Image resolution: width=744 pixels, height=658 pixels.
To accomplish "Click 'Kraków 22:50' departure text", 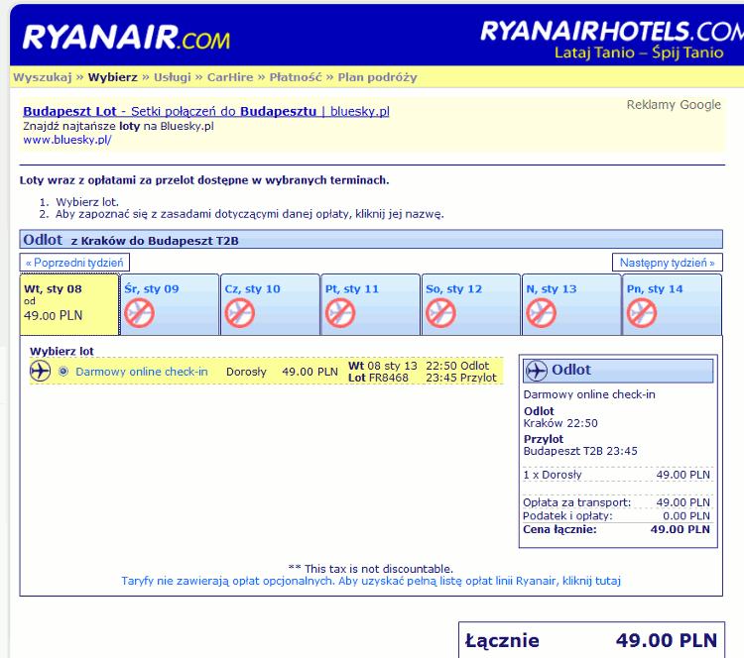I will pyautogui.click(x=560, y=423).
